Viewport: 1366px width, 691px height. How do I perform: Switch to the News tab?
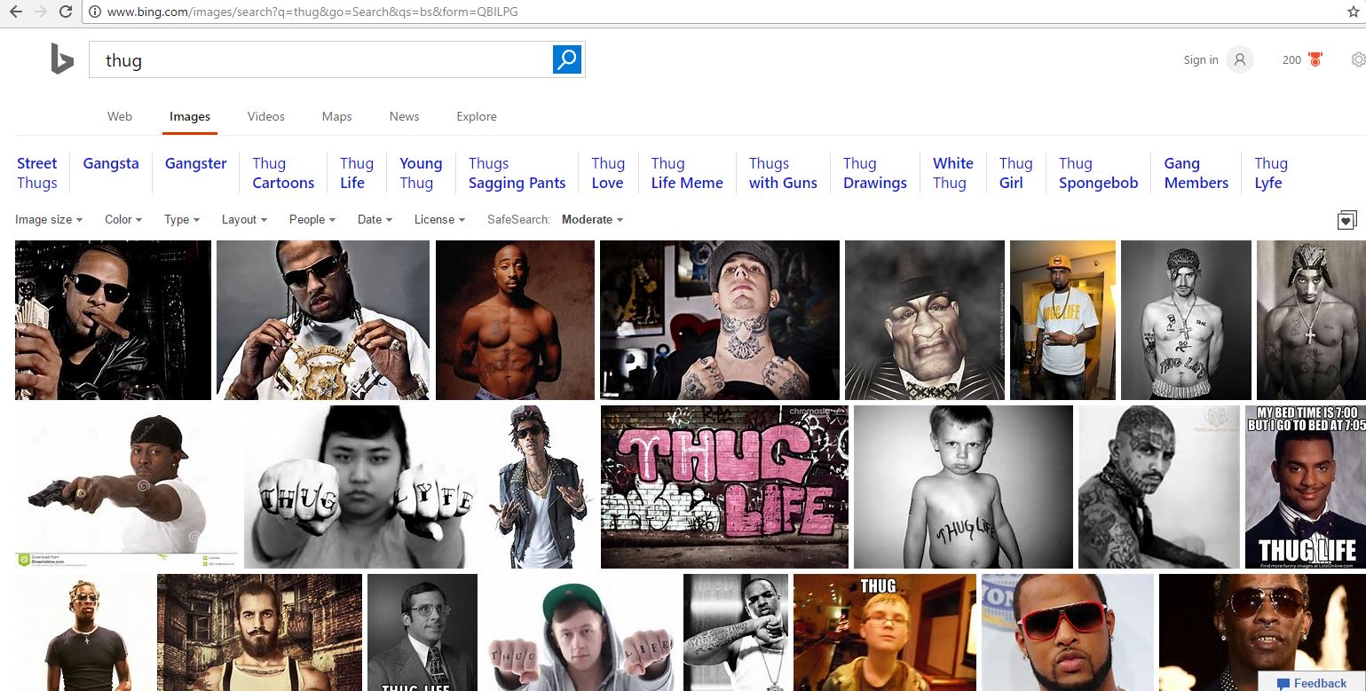pyautogui.click(x=404, y=116)
